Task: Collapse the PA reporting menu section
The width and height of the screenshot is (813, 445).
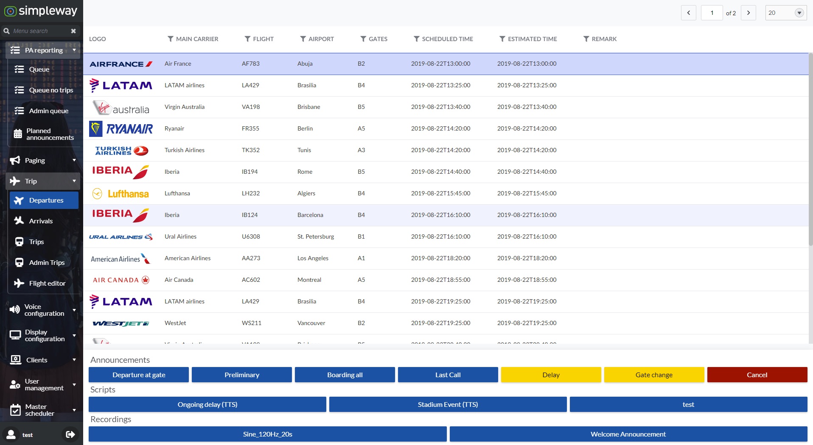Action: 43,50
